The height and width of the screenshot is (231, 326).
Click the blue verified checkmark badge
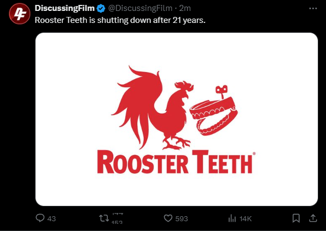tap(101, 9)
